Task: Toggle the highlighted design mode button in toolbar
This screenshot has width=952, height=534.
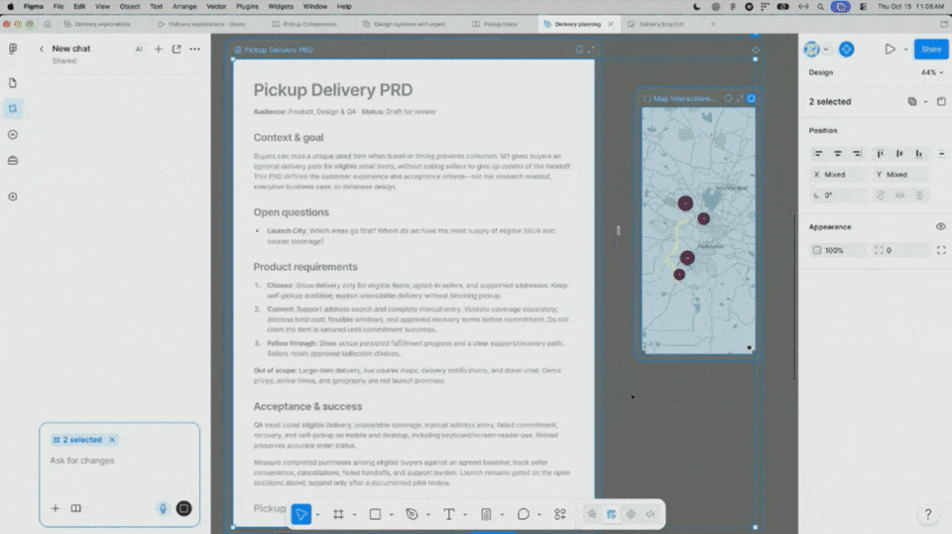Action: (612, 514)
